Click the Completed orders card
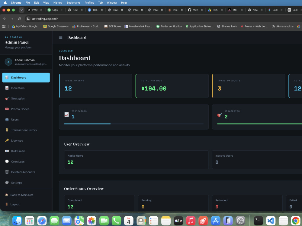This screenshot has height=226, width=302. (99, 203)
